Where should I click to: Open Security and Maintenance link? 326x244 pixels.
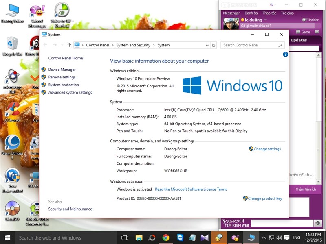[70, 209]
